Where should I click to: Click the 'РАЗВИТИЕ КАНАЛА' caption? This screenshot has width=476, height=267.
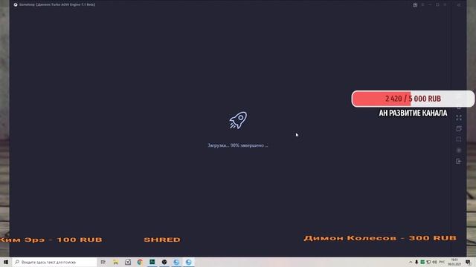click(x=418, y=113)
